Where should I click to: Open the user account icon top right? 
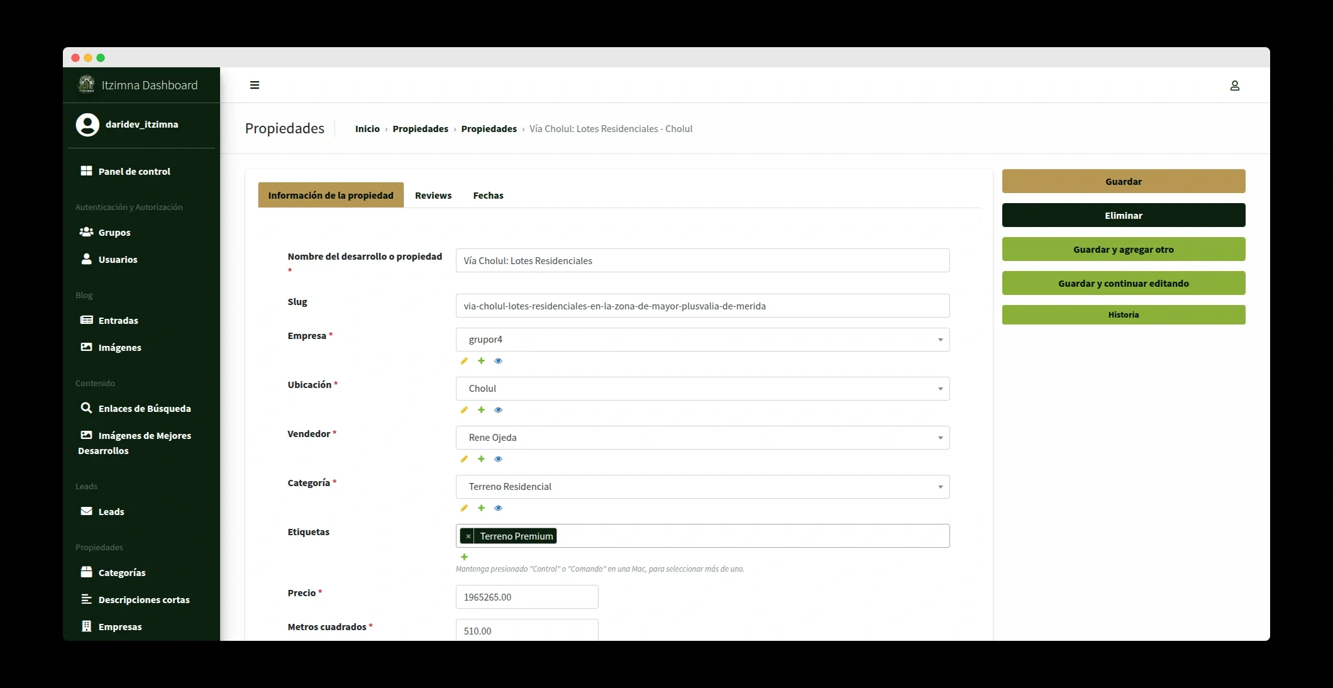[1235, 85]
